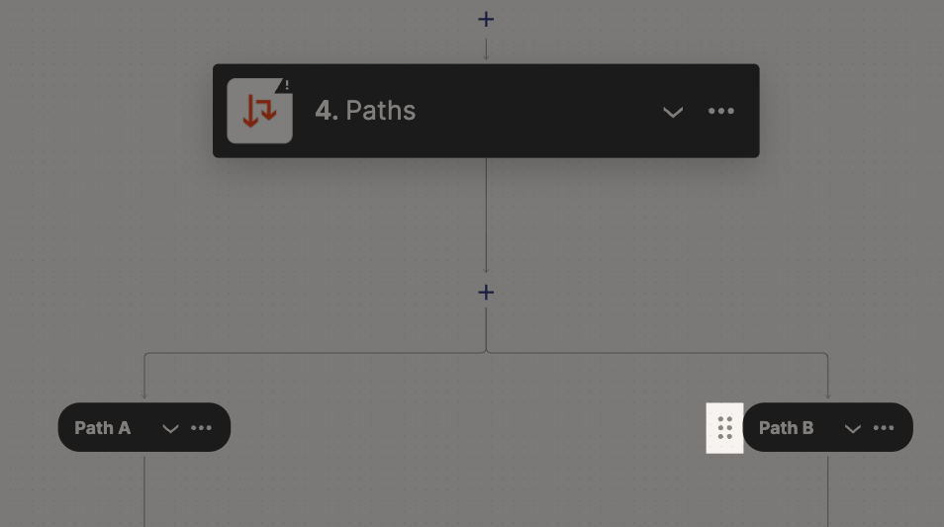Image resolution: width=944 pixels, height=527 pixels.
Task: Click the orange Paths app icon
Action: pos(259,111)
